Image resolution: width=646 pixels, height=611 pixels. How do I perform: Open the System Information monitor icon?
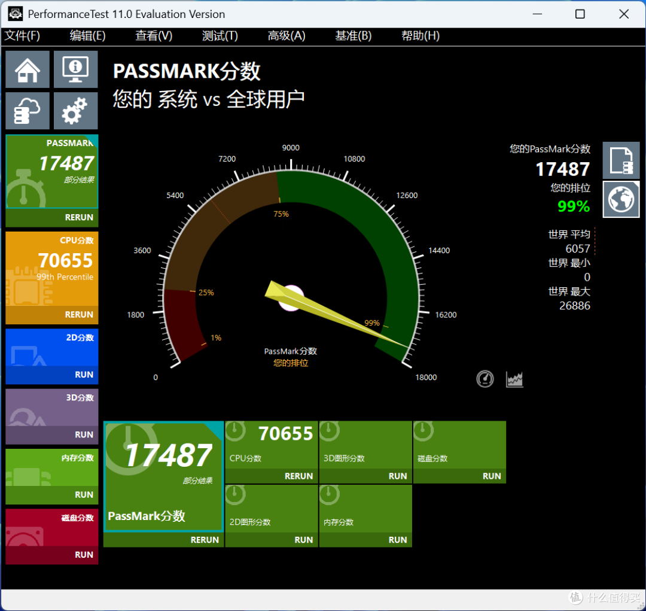pos(75,69)
